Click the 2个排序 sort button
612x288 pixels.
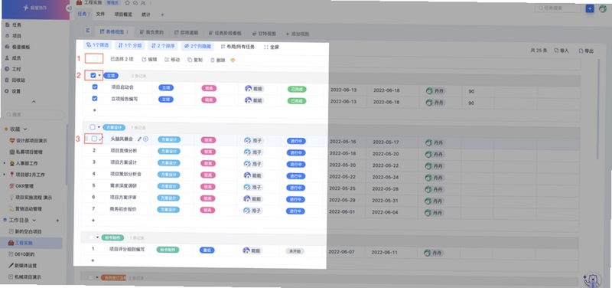(163, 46)
